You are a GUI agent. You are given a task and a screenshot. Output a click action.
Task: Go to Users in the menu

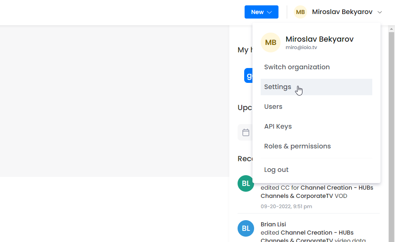coord(316,107)
